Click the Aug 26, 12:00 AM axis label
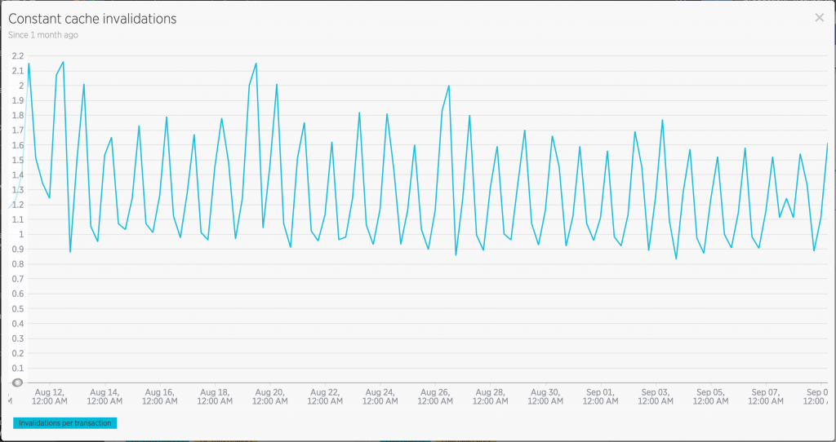836x442 pixels. click(x=435, y=396)
